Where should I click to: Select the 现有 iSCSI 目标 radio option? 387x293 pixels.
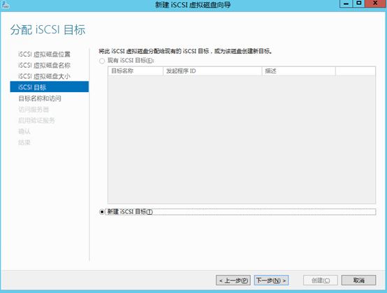point(102,61)
